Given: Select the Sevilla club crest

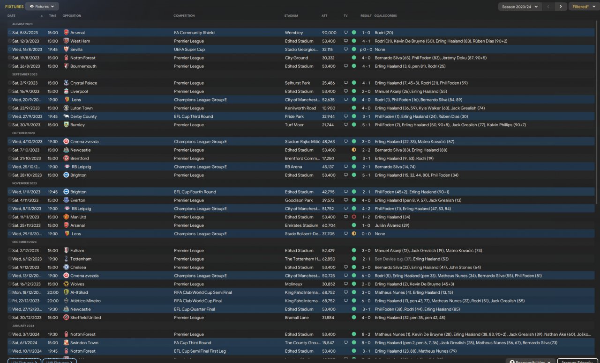Looking at the screenshot, I should coord(66,50).
